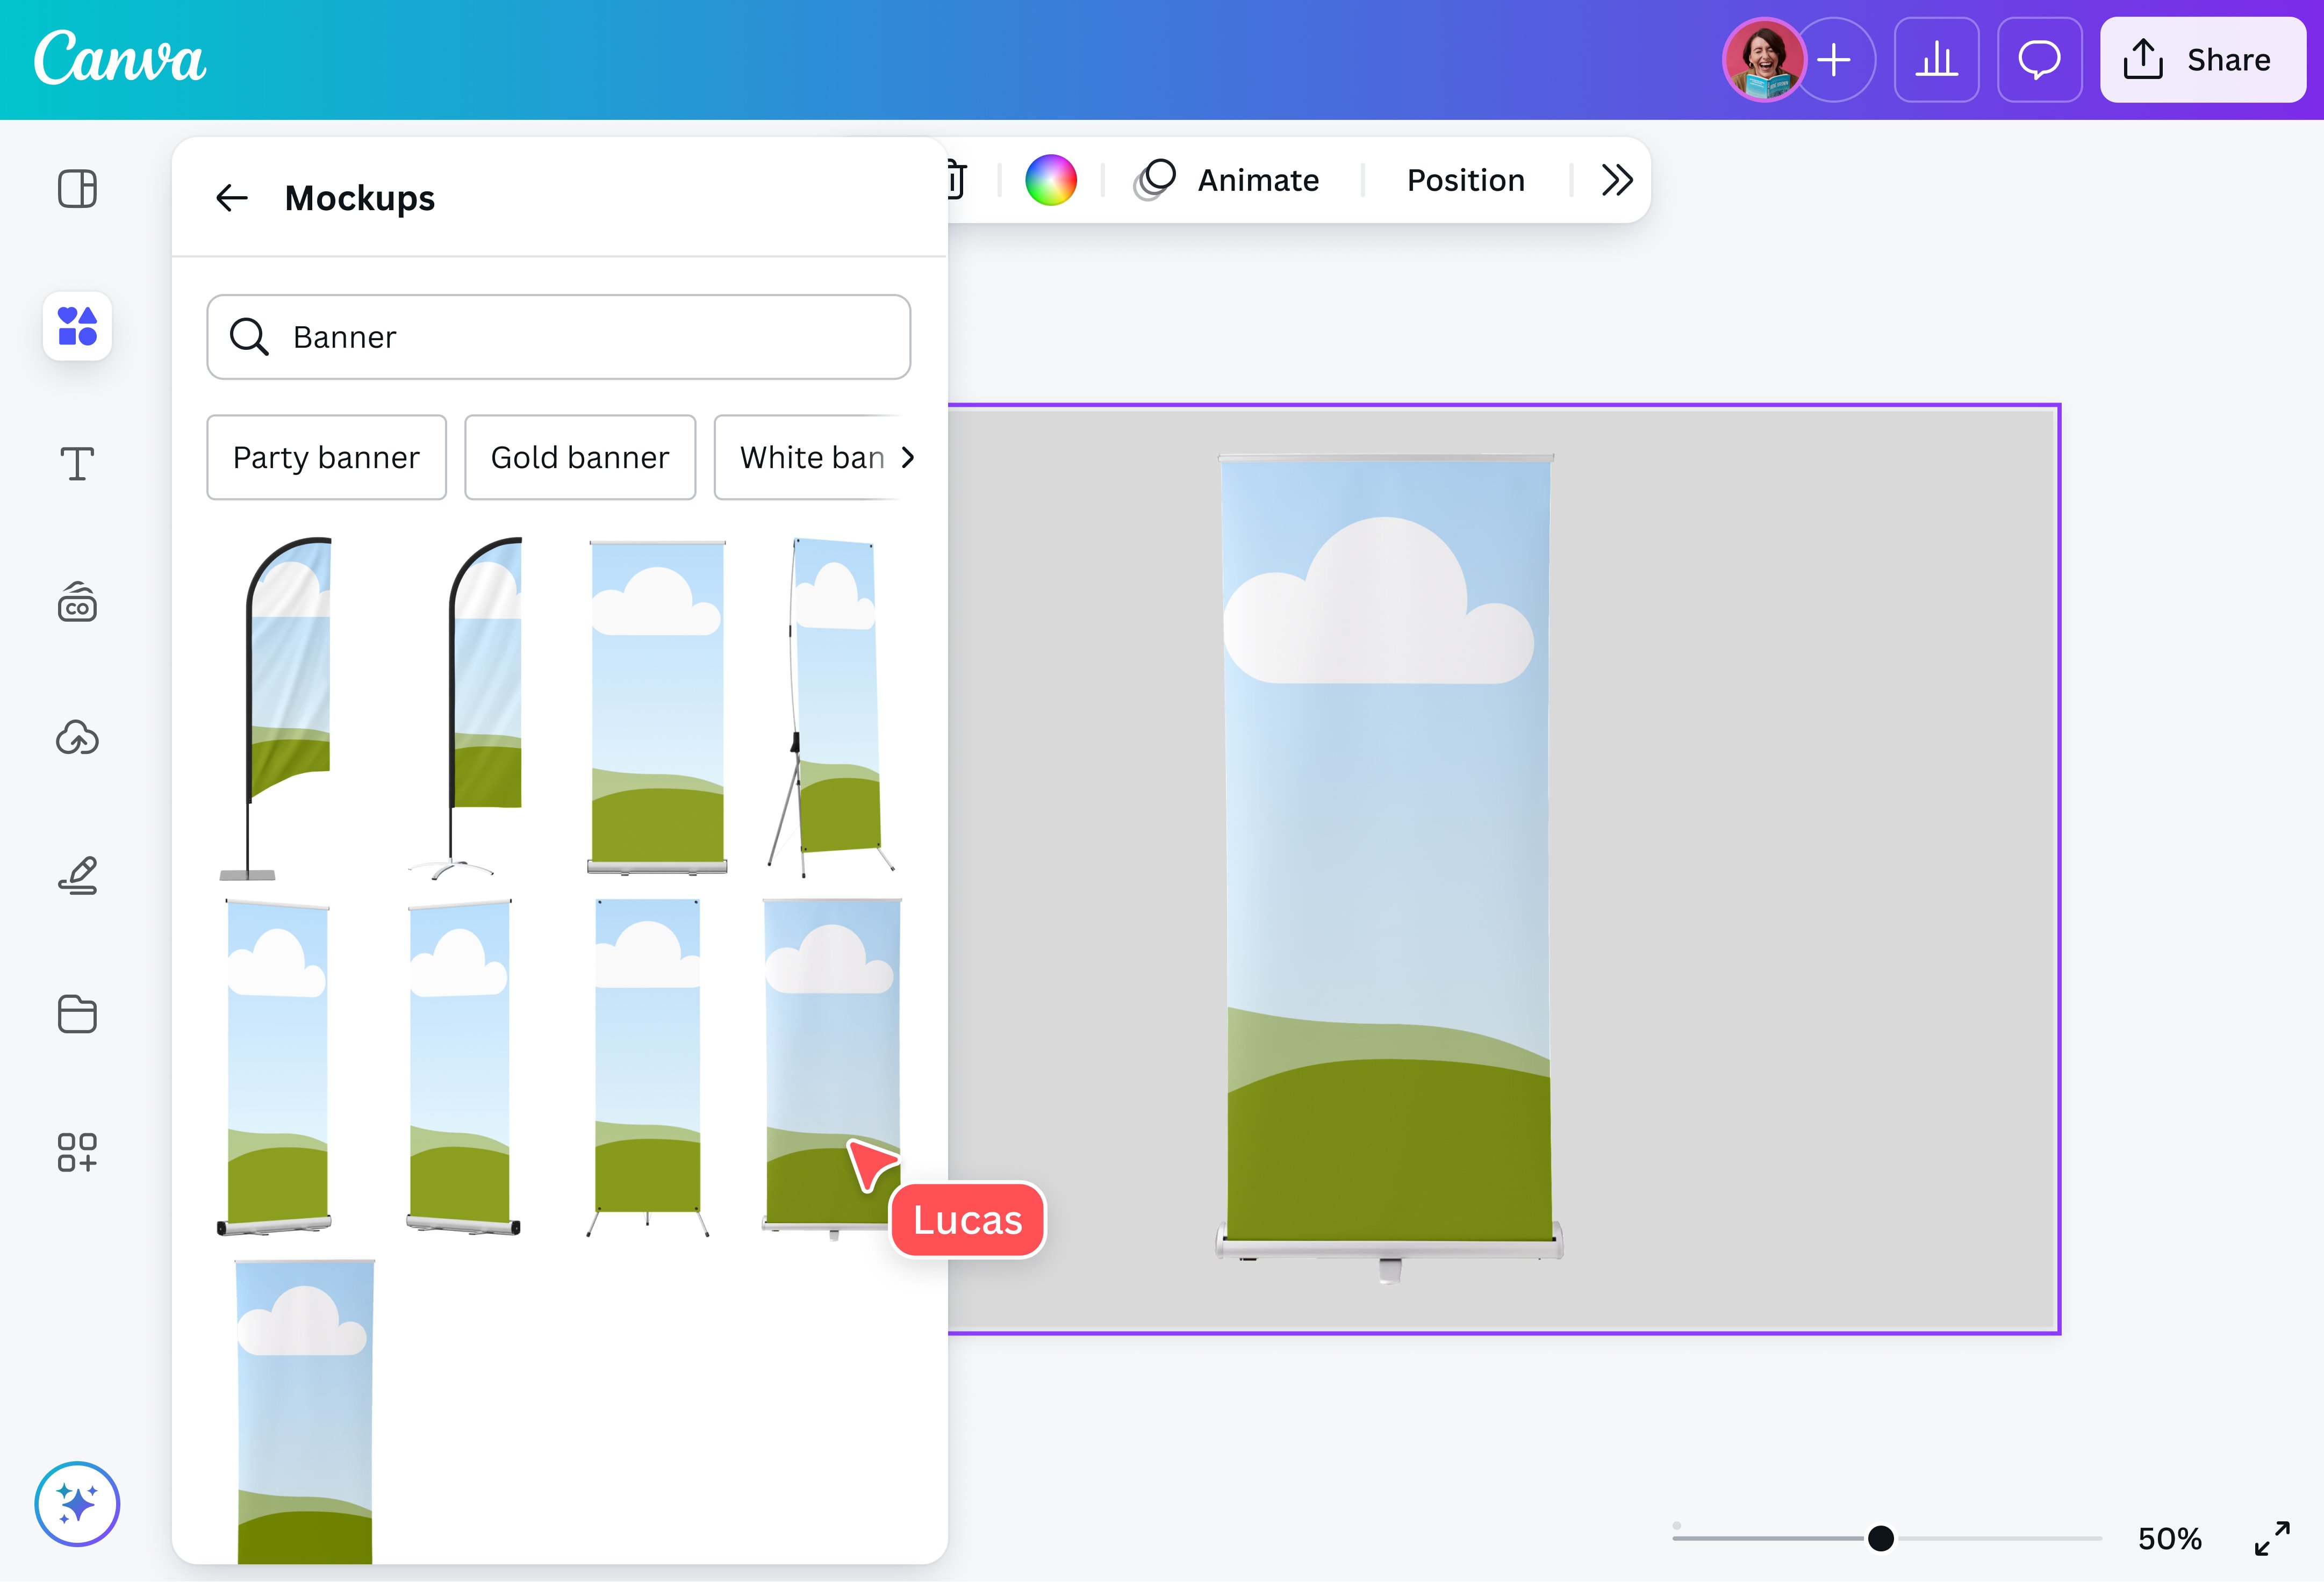This screenshot has height=1582, width=2324.
Task: Add collaborator with plus button
Action: click(x=1834, y=60)
